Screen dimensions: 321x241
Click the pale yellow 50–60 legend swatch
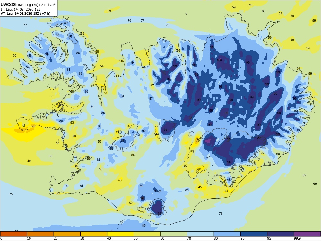coord(147,234)
